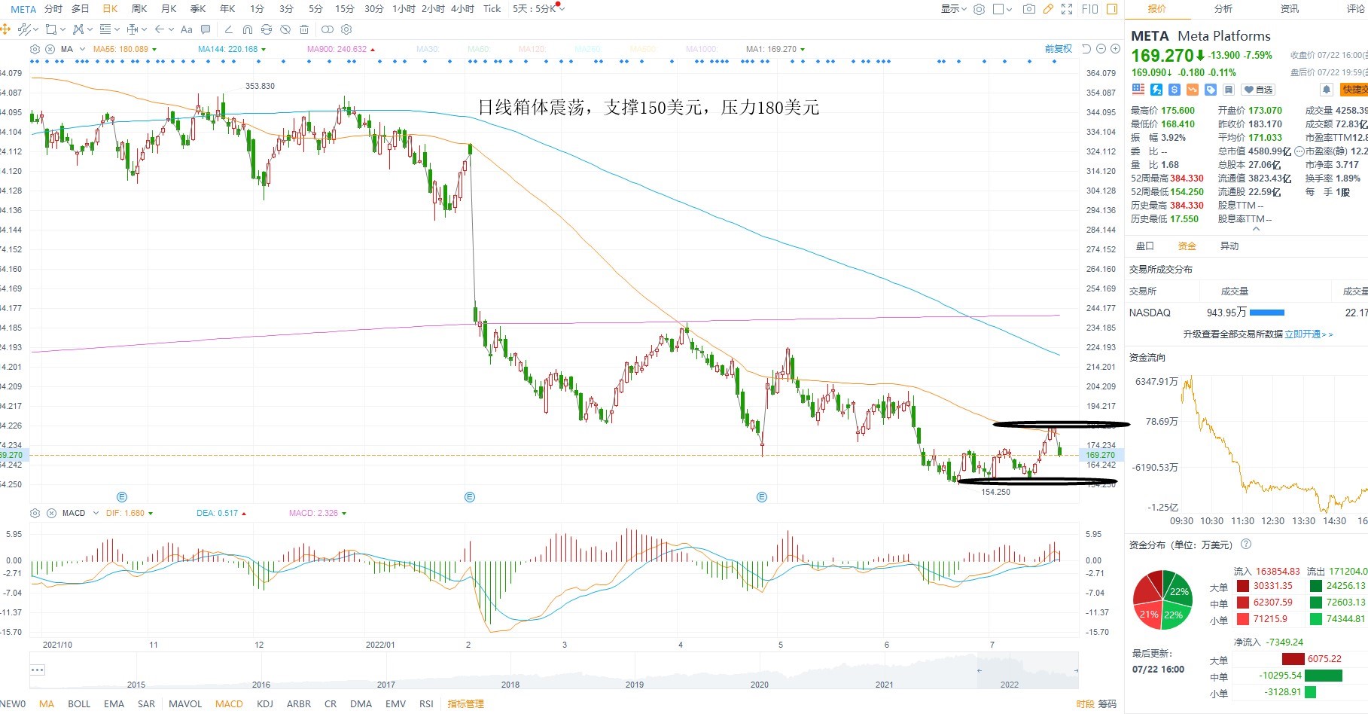This screenshot has height=714, width=1368.
Task: Collapse the quote details with chevron
Action: 1255,229
